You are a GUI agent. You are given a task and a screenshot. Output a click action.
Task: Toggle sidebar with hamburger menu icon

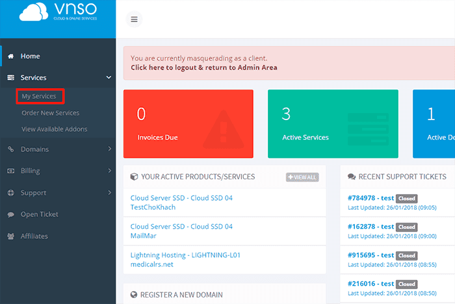click(x=134, y=19)
